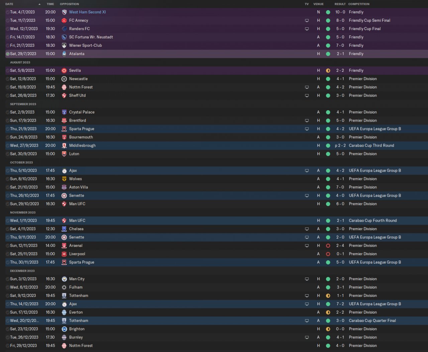Viewport: 428px width, 352px height.
Task: Sort fixtures by the Competition column header
Action: point(359,4)
